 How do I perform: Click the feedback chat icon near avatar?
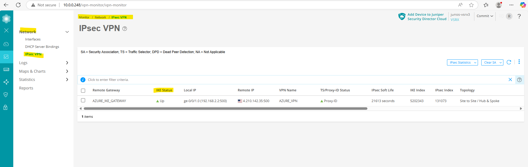[x=501, y=16]
